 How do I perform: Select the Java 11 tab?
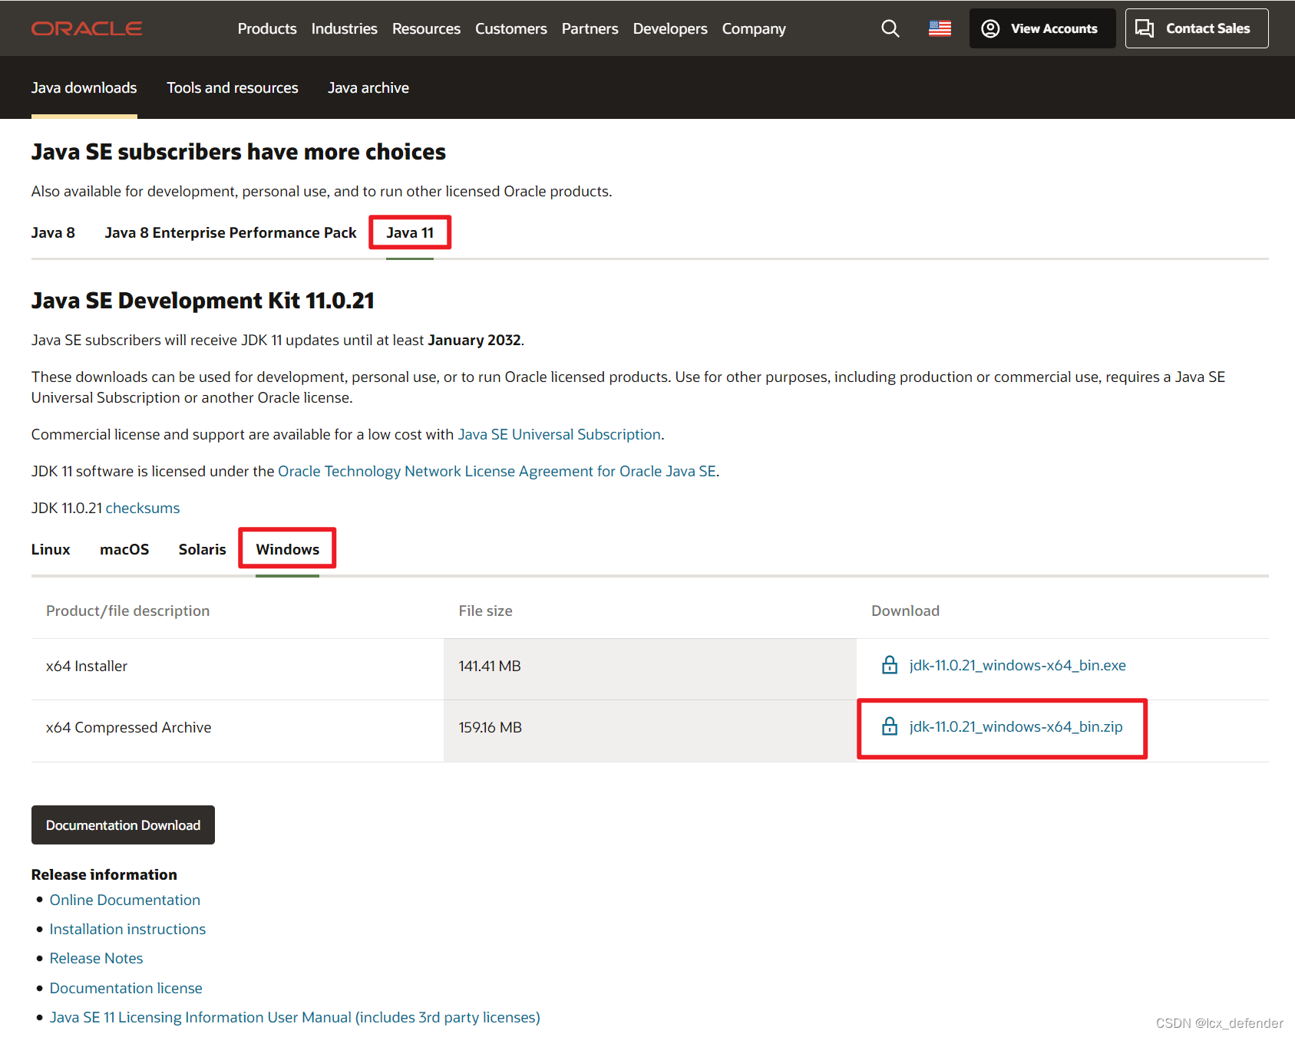pos(410,232)
